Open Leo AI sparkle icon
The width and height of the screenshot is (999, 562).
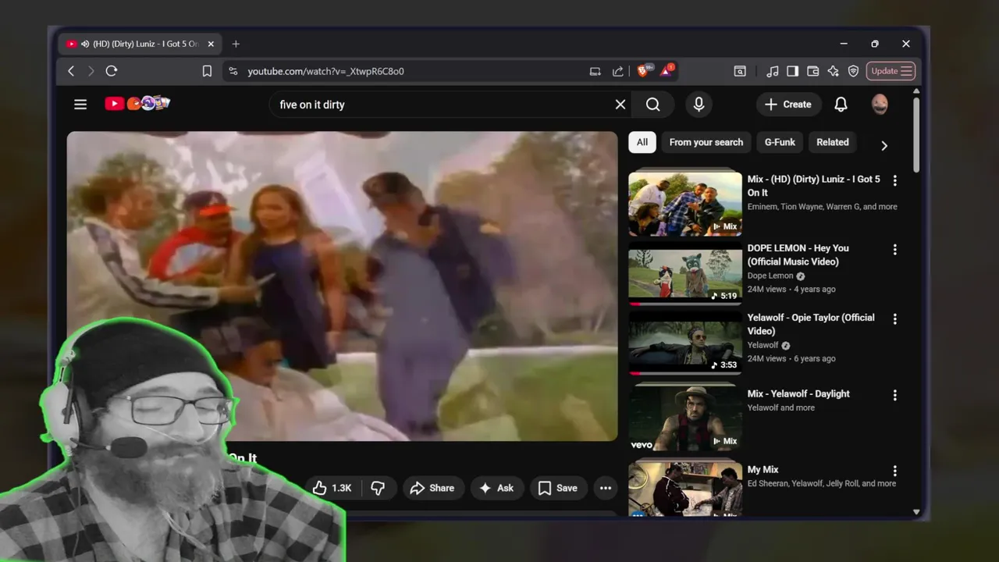pos(834,71)
